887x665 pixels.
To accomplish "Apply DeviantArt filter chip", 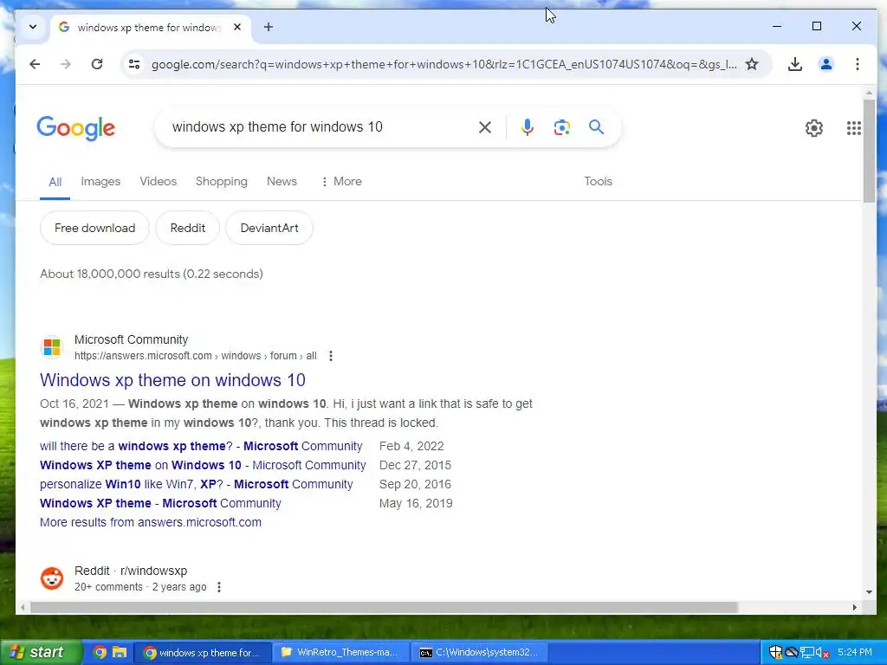I will click(269, 228).
